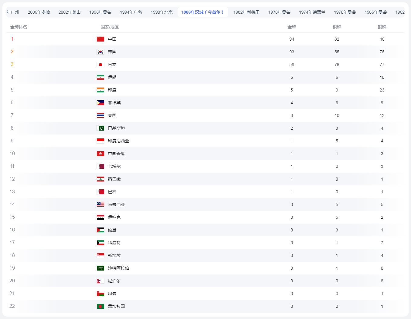This screenshot has width=411, height=319.
Task: Click the 铜牌 column header
Action: click(382, 27)
